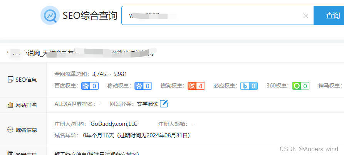Select the 域名信息 row label

[22, 130]
